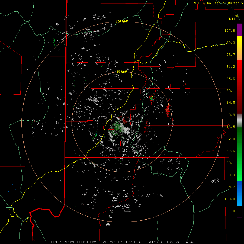Select the -16.5 scale label

click(x=230, y=127)
